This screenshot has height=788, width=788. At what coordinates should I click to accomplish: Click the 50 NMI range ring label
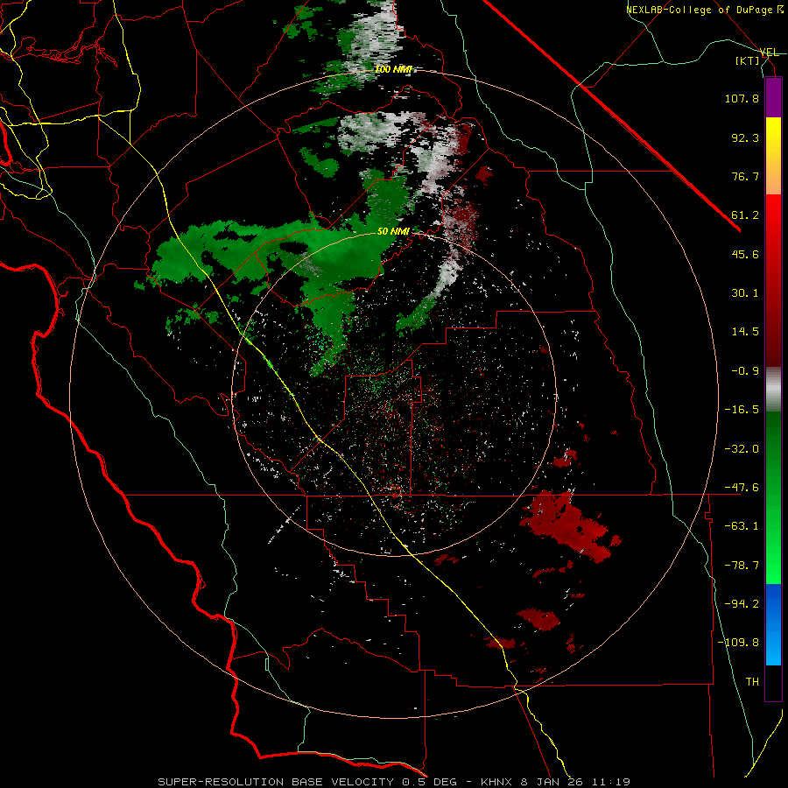pyautogui.click(x=393, y=232)
